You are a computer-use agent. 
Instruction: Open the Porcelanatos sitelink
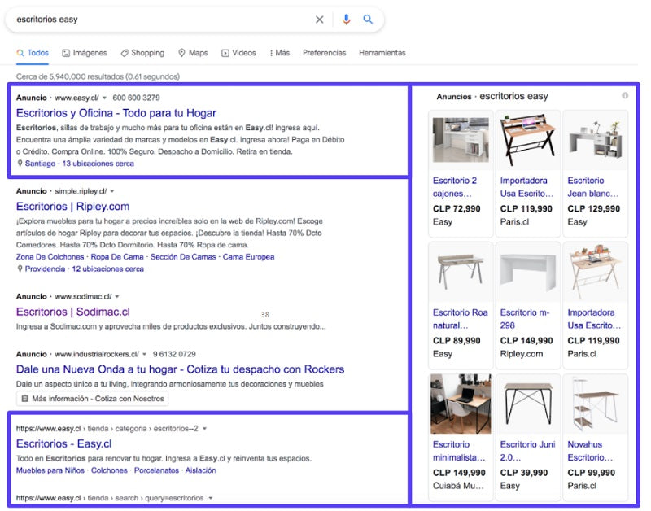156,470
